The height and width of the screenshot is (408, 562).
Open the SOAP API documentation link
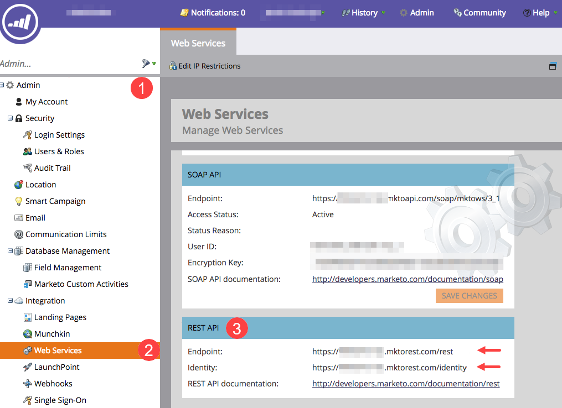pos(408,279)
